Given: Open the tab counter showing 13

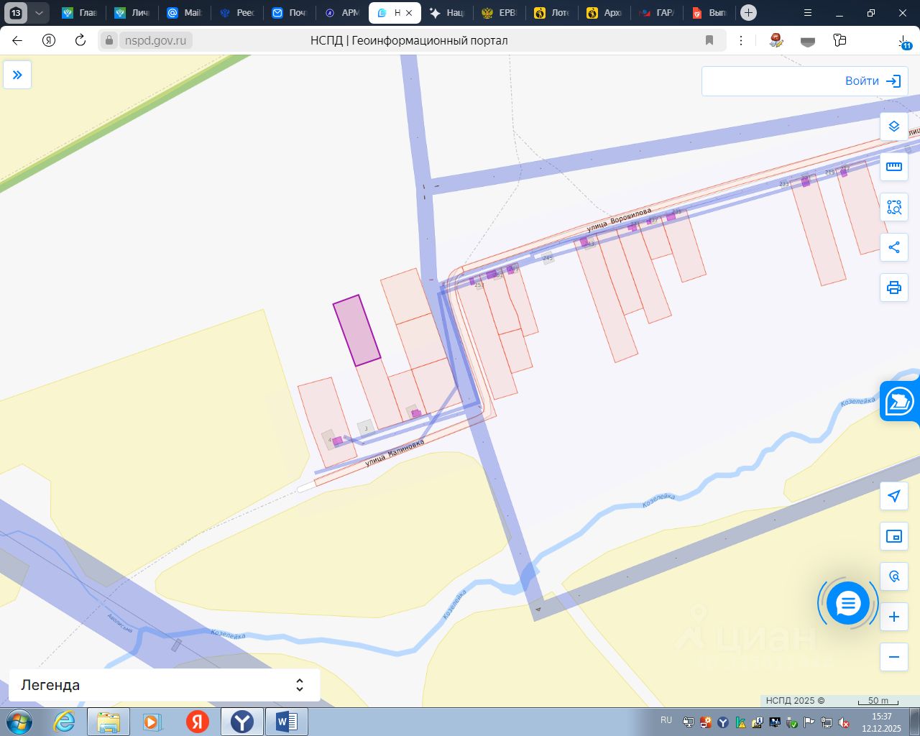Looking at the screenshot, I should (x=16, y=13).
